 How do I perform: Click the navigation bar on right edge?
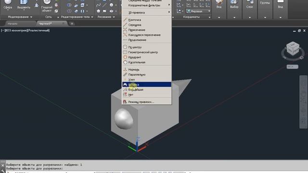click(304, 102)
